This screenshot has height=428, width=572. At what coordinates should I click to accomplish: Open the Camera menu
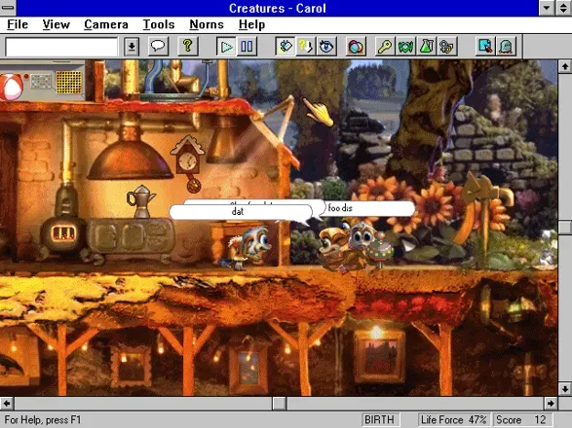pos(106,24)
